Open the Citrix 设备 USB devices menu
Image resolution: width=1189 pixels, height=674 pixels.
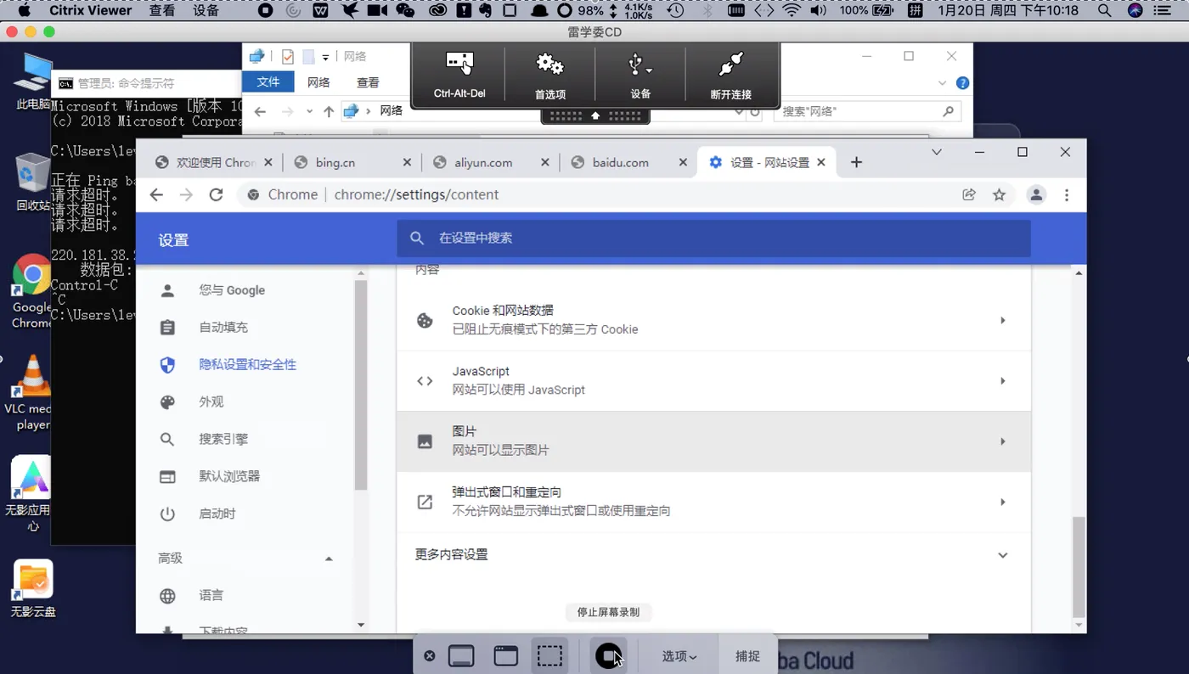tap(640, 75)
